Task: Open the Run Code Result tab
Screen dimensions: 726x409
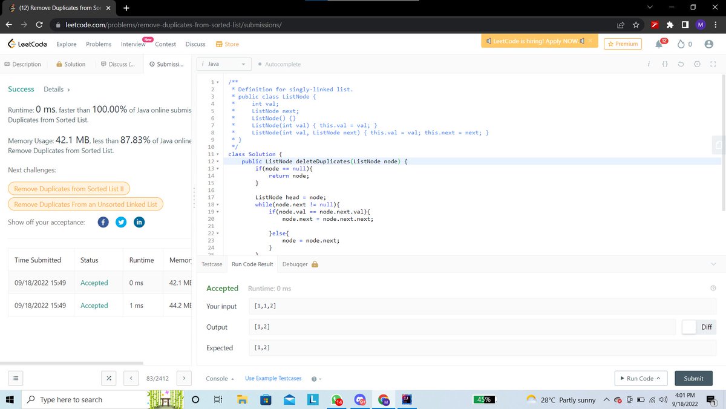Action: [x=252, y=264]
